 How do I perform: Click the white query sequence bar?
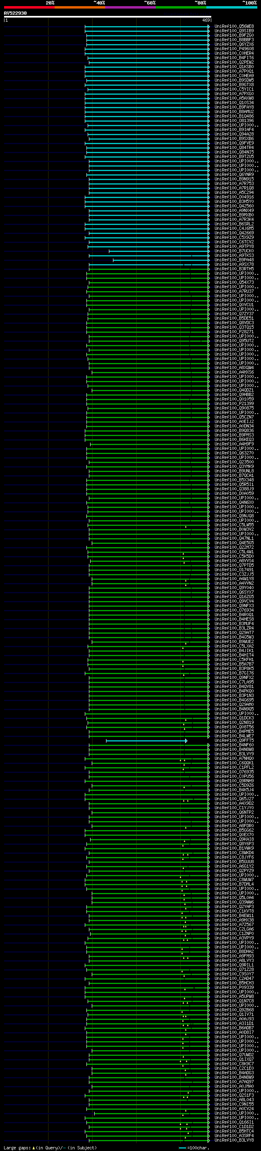tap(108, 17)
